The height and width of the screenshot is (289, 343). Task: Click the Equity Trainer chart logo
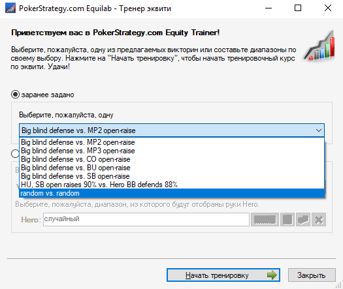tap(319, 46)
